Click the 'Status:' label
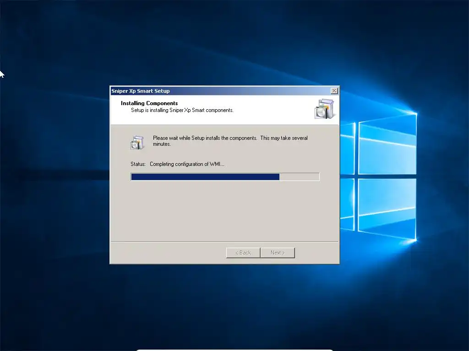 [x=138, y=164]
